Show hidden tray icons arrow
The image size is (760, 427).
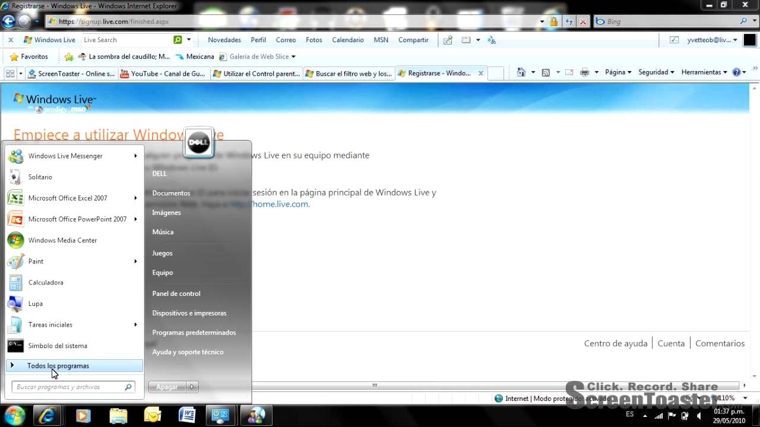tap(645, 416)
